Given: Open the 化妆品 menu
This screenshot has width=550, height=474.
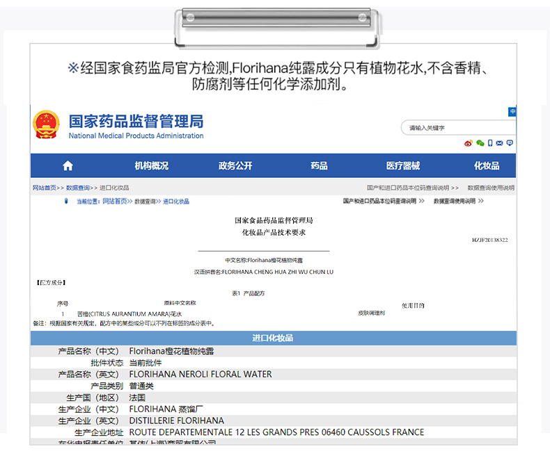Looking at the screenshot, I should tap(487, 166).
